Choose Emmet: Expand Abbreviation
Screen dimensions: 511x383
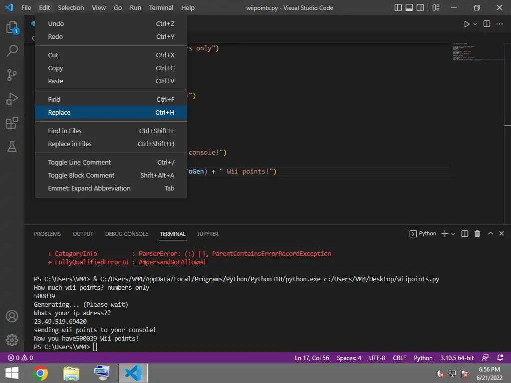111,188
